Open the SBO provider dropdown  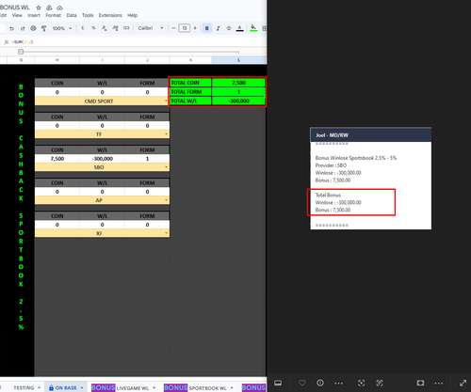pos(166,167)
